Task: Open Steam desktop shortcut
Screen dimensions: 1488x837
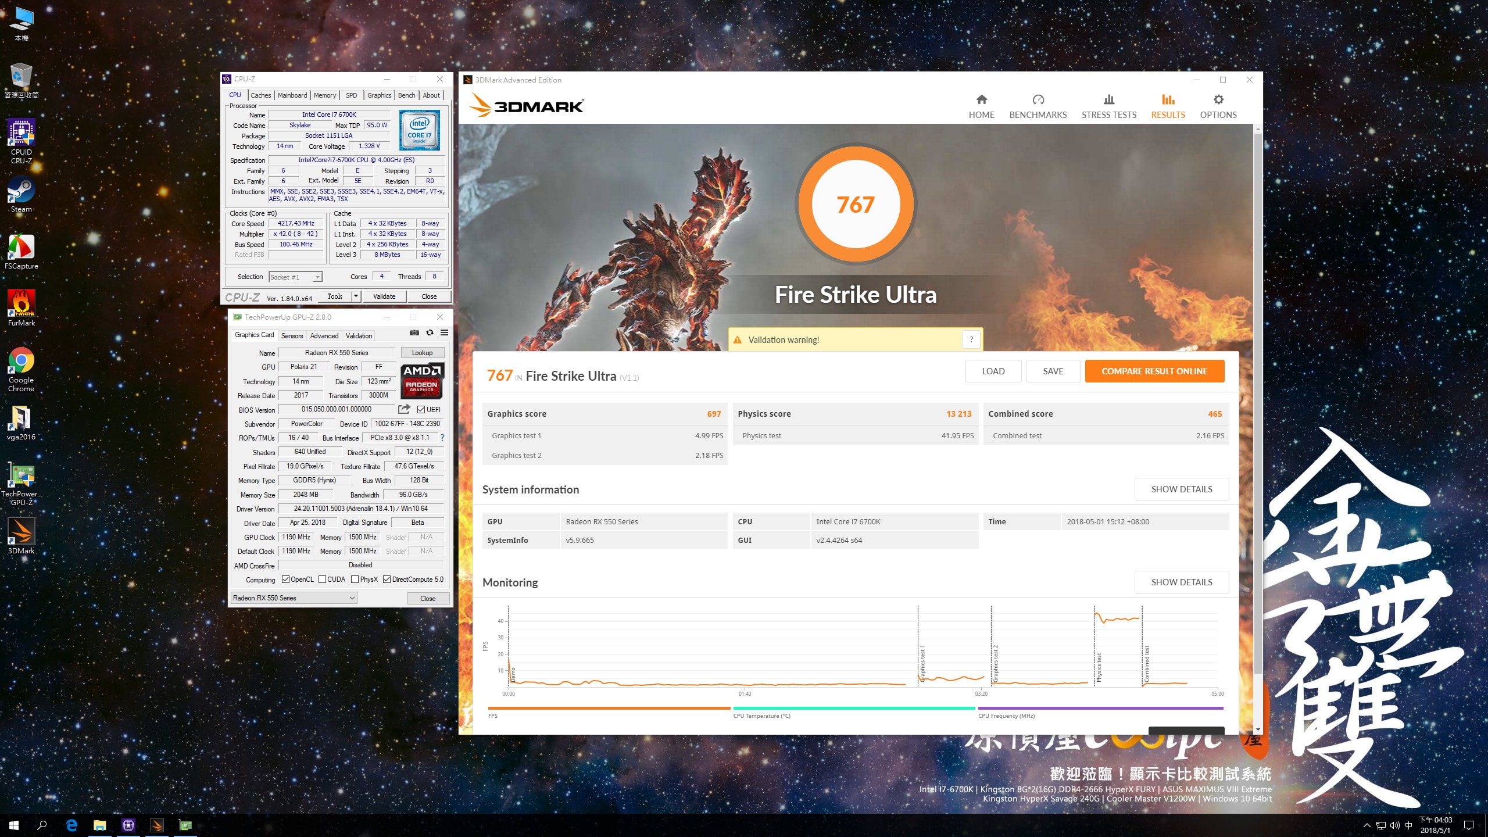Action: point(22,195)
